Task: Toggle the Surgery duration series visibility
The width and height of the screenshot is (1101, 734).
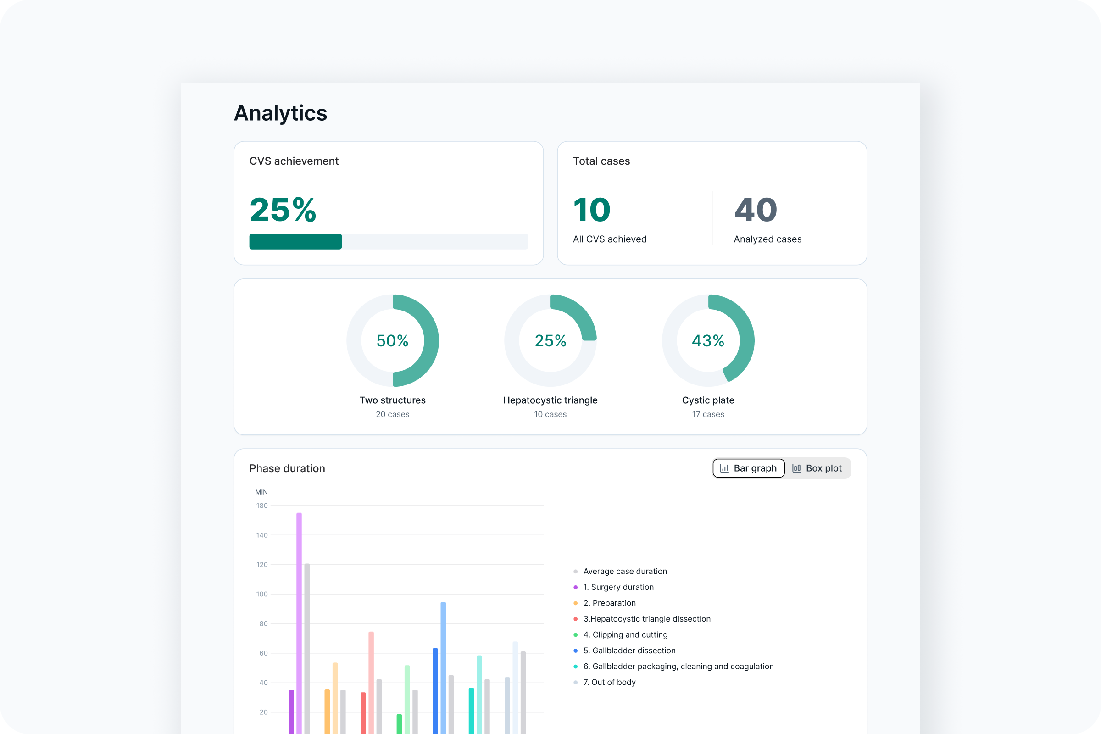Action: pyautogui.click(x=619, y=587)
